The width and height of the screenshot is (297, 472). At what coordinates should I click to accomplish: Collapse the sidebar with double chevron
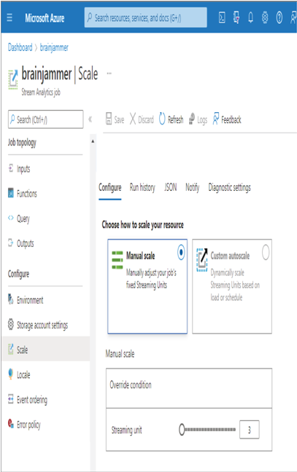[x=90, y=119]
